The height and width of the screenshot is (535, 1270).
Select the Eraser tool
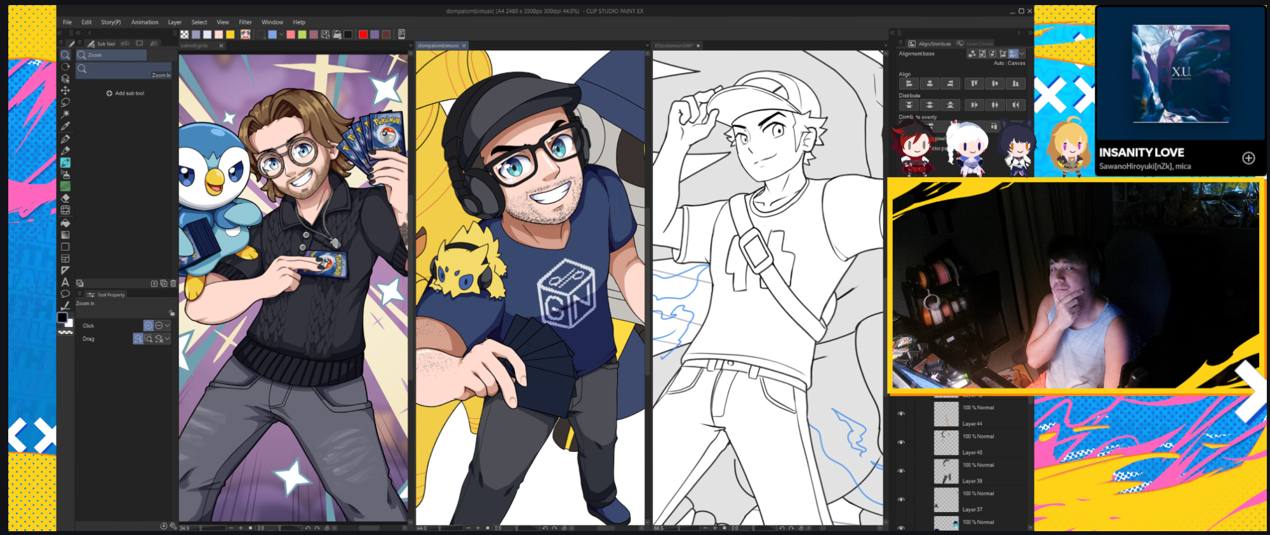tap(65, 198)
